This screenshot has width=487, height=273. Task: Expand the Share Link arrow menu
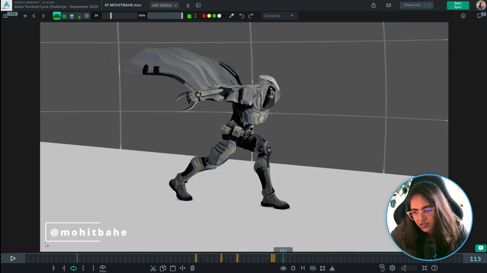tap(429, 5)
